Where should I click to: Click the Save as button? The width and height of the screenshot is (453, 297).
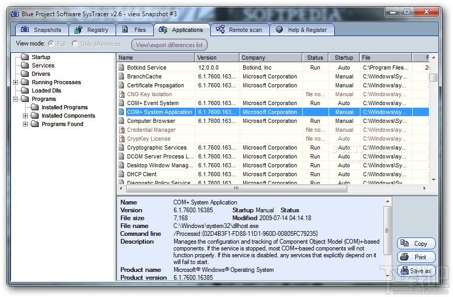click(x=416, y=271)
